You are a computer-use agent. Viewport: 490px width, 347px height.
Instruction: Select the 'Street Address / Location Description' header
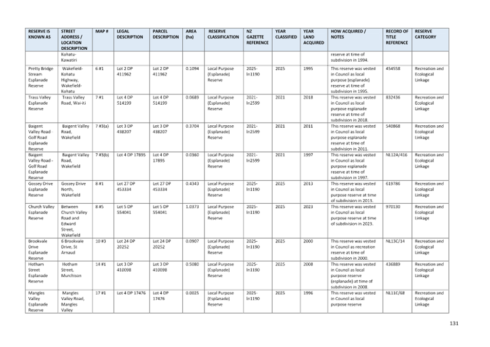click(x=74, y=40)
